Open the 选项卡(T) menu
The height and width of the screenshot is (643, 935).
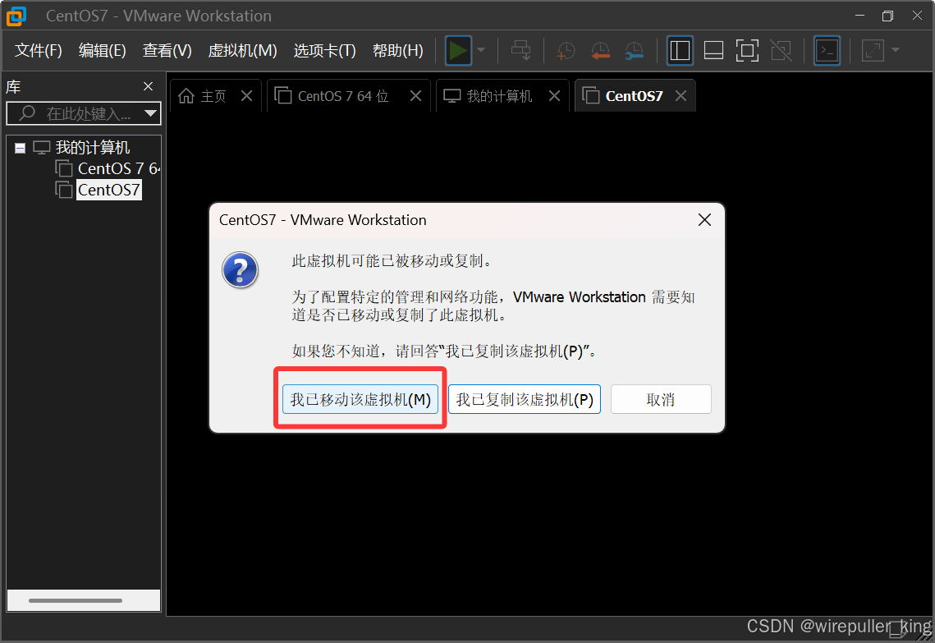pyautogui.click(x=324, y=51)
